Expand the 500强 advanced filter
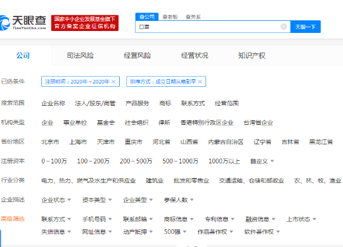 175,232
